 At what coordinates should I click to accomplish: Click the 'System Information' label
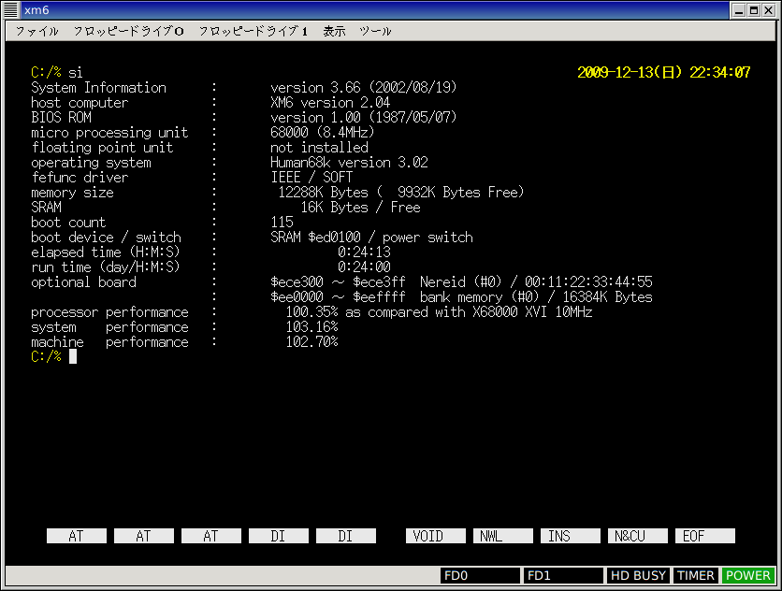[99, 88]
